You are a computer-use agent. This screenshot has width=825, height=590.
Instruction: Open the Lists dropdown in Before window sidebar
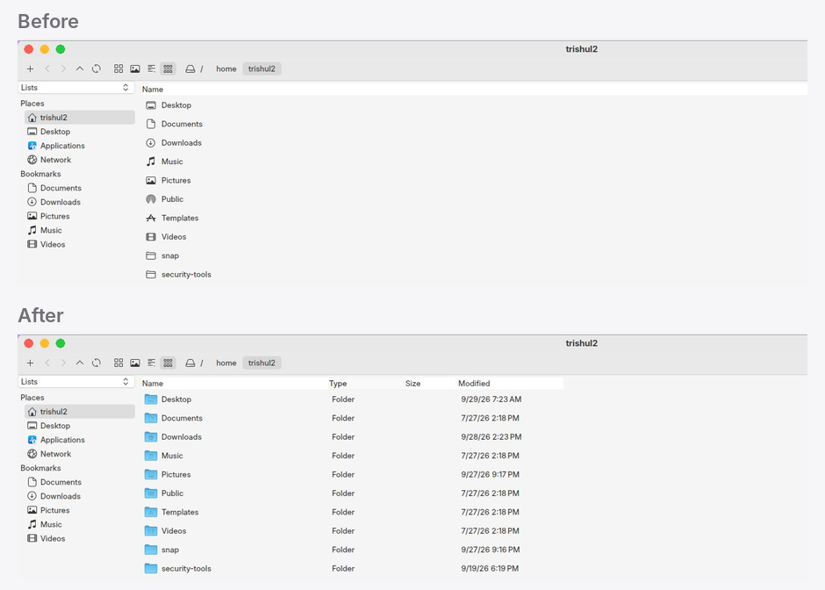pos(76,88)
